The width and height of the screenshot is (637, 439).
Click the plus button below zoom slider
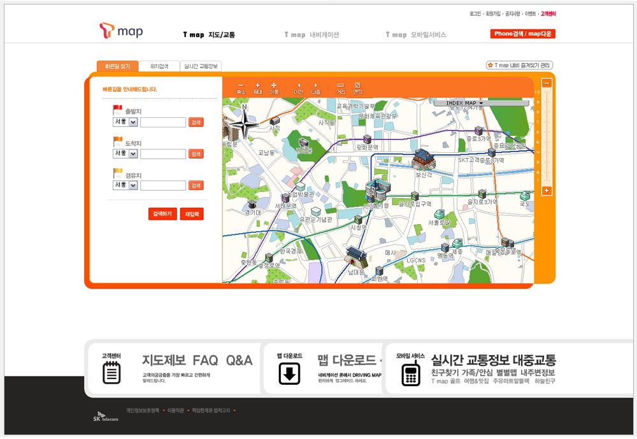coord(547,191)
